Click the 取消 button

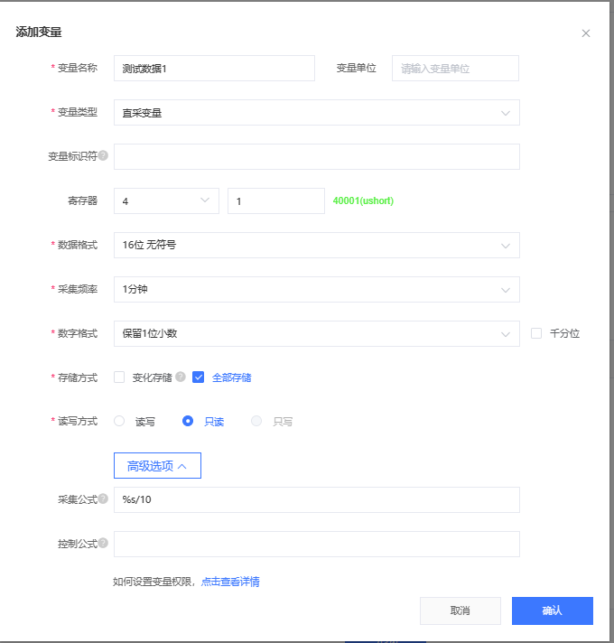460,610
